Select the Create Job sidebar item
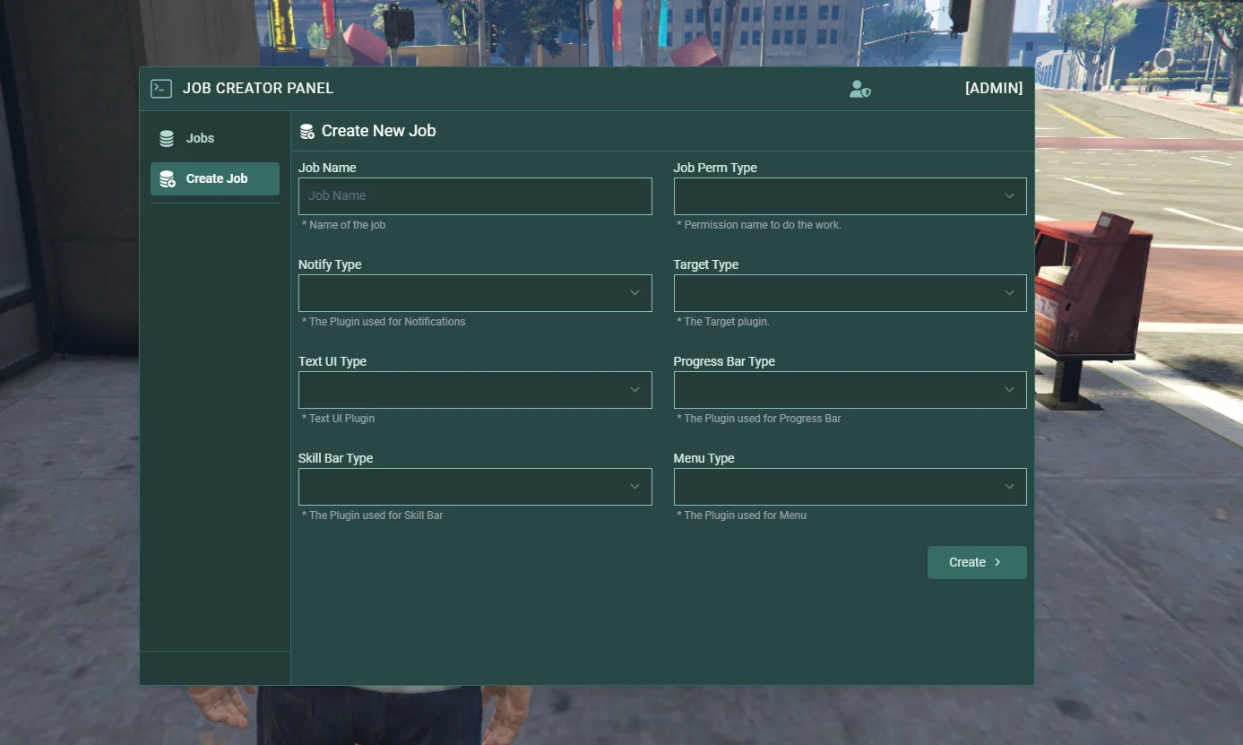 (x=215, y=179)
